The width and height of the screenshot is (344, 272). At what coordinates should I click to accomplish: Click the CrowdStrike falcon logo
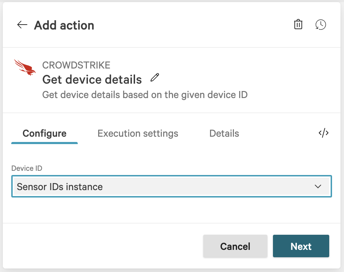tap(25, 67)
